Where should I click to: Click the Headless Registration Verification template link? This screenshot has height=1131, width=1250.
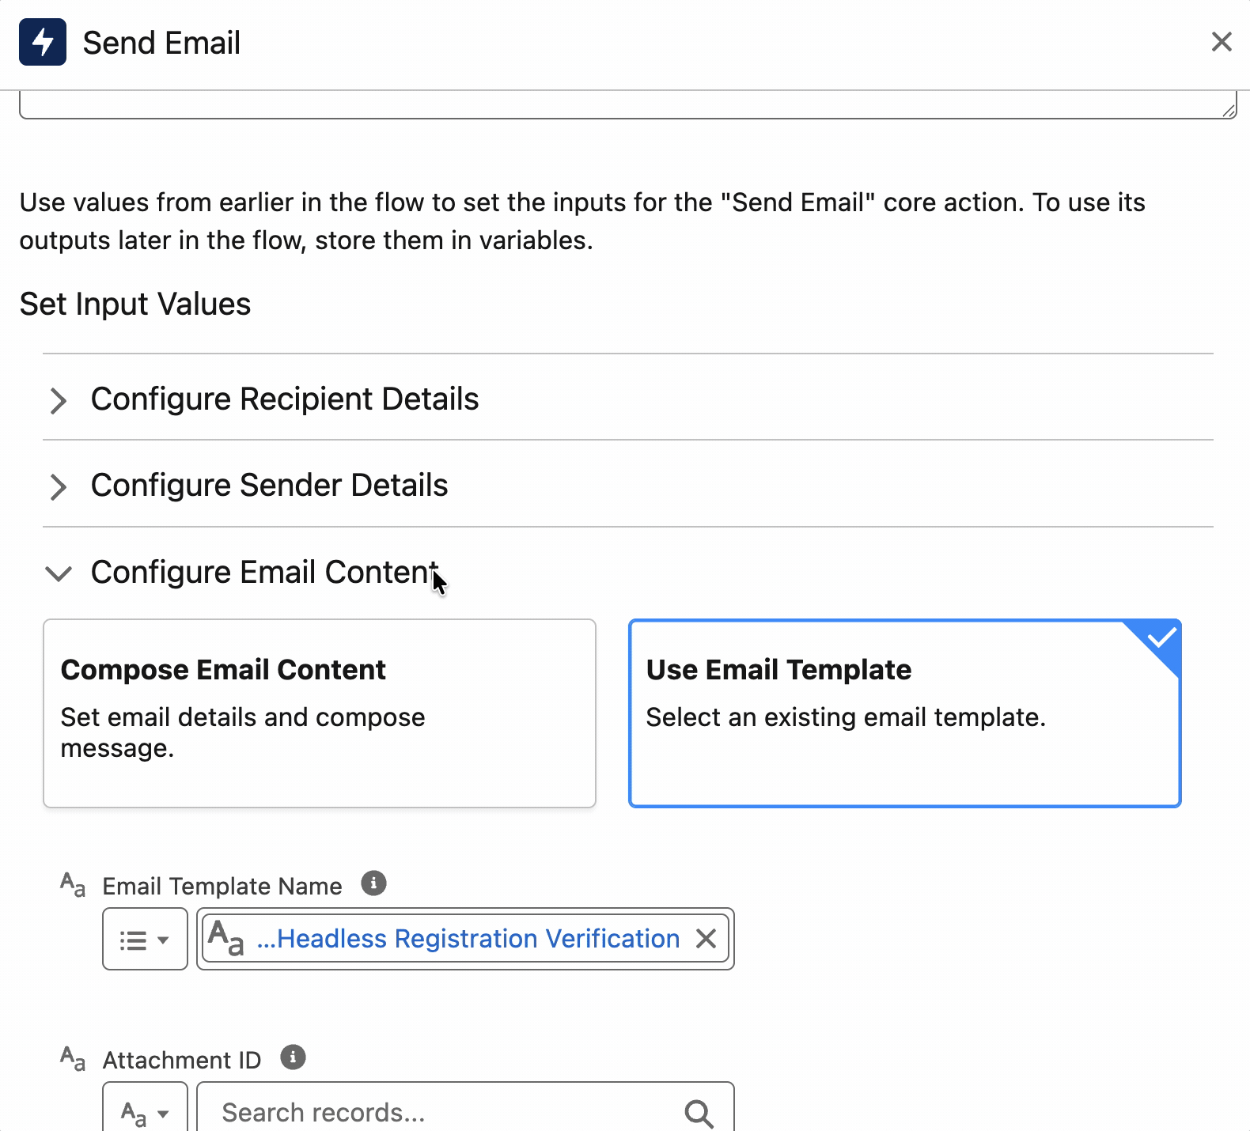coord(477,939)
